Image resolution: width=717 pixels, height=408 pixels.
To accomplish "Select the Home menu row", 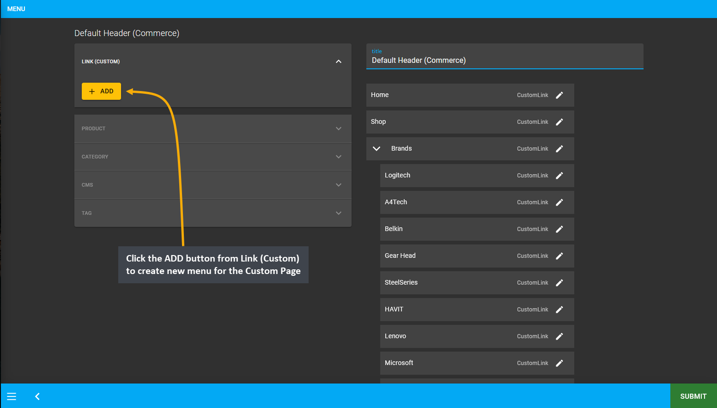I will (470, 95).
